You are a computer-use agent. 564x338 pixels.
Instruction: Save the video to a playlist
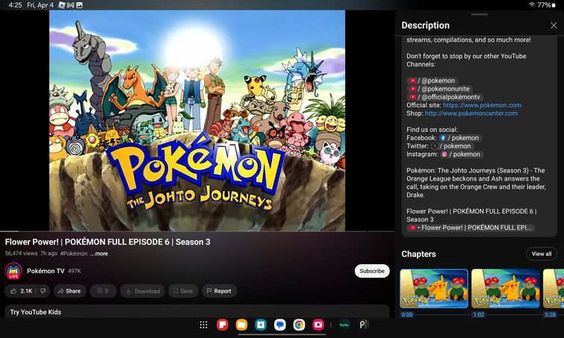(183, 291)
